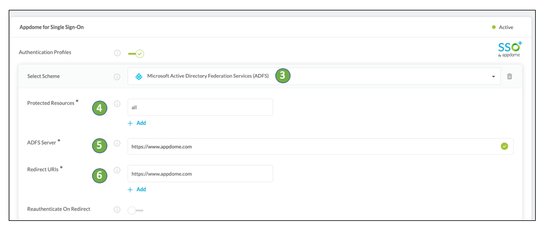Focus the ADFS Server URL field
Screen dimensions: 545x229
click(x=321, y=146)
